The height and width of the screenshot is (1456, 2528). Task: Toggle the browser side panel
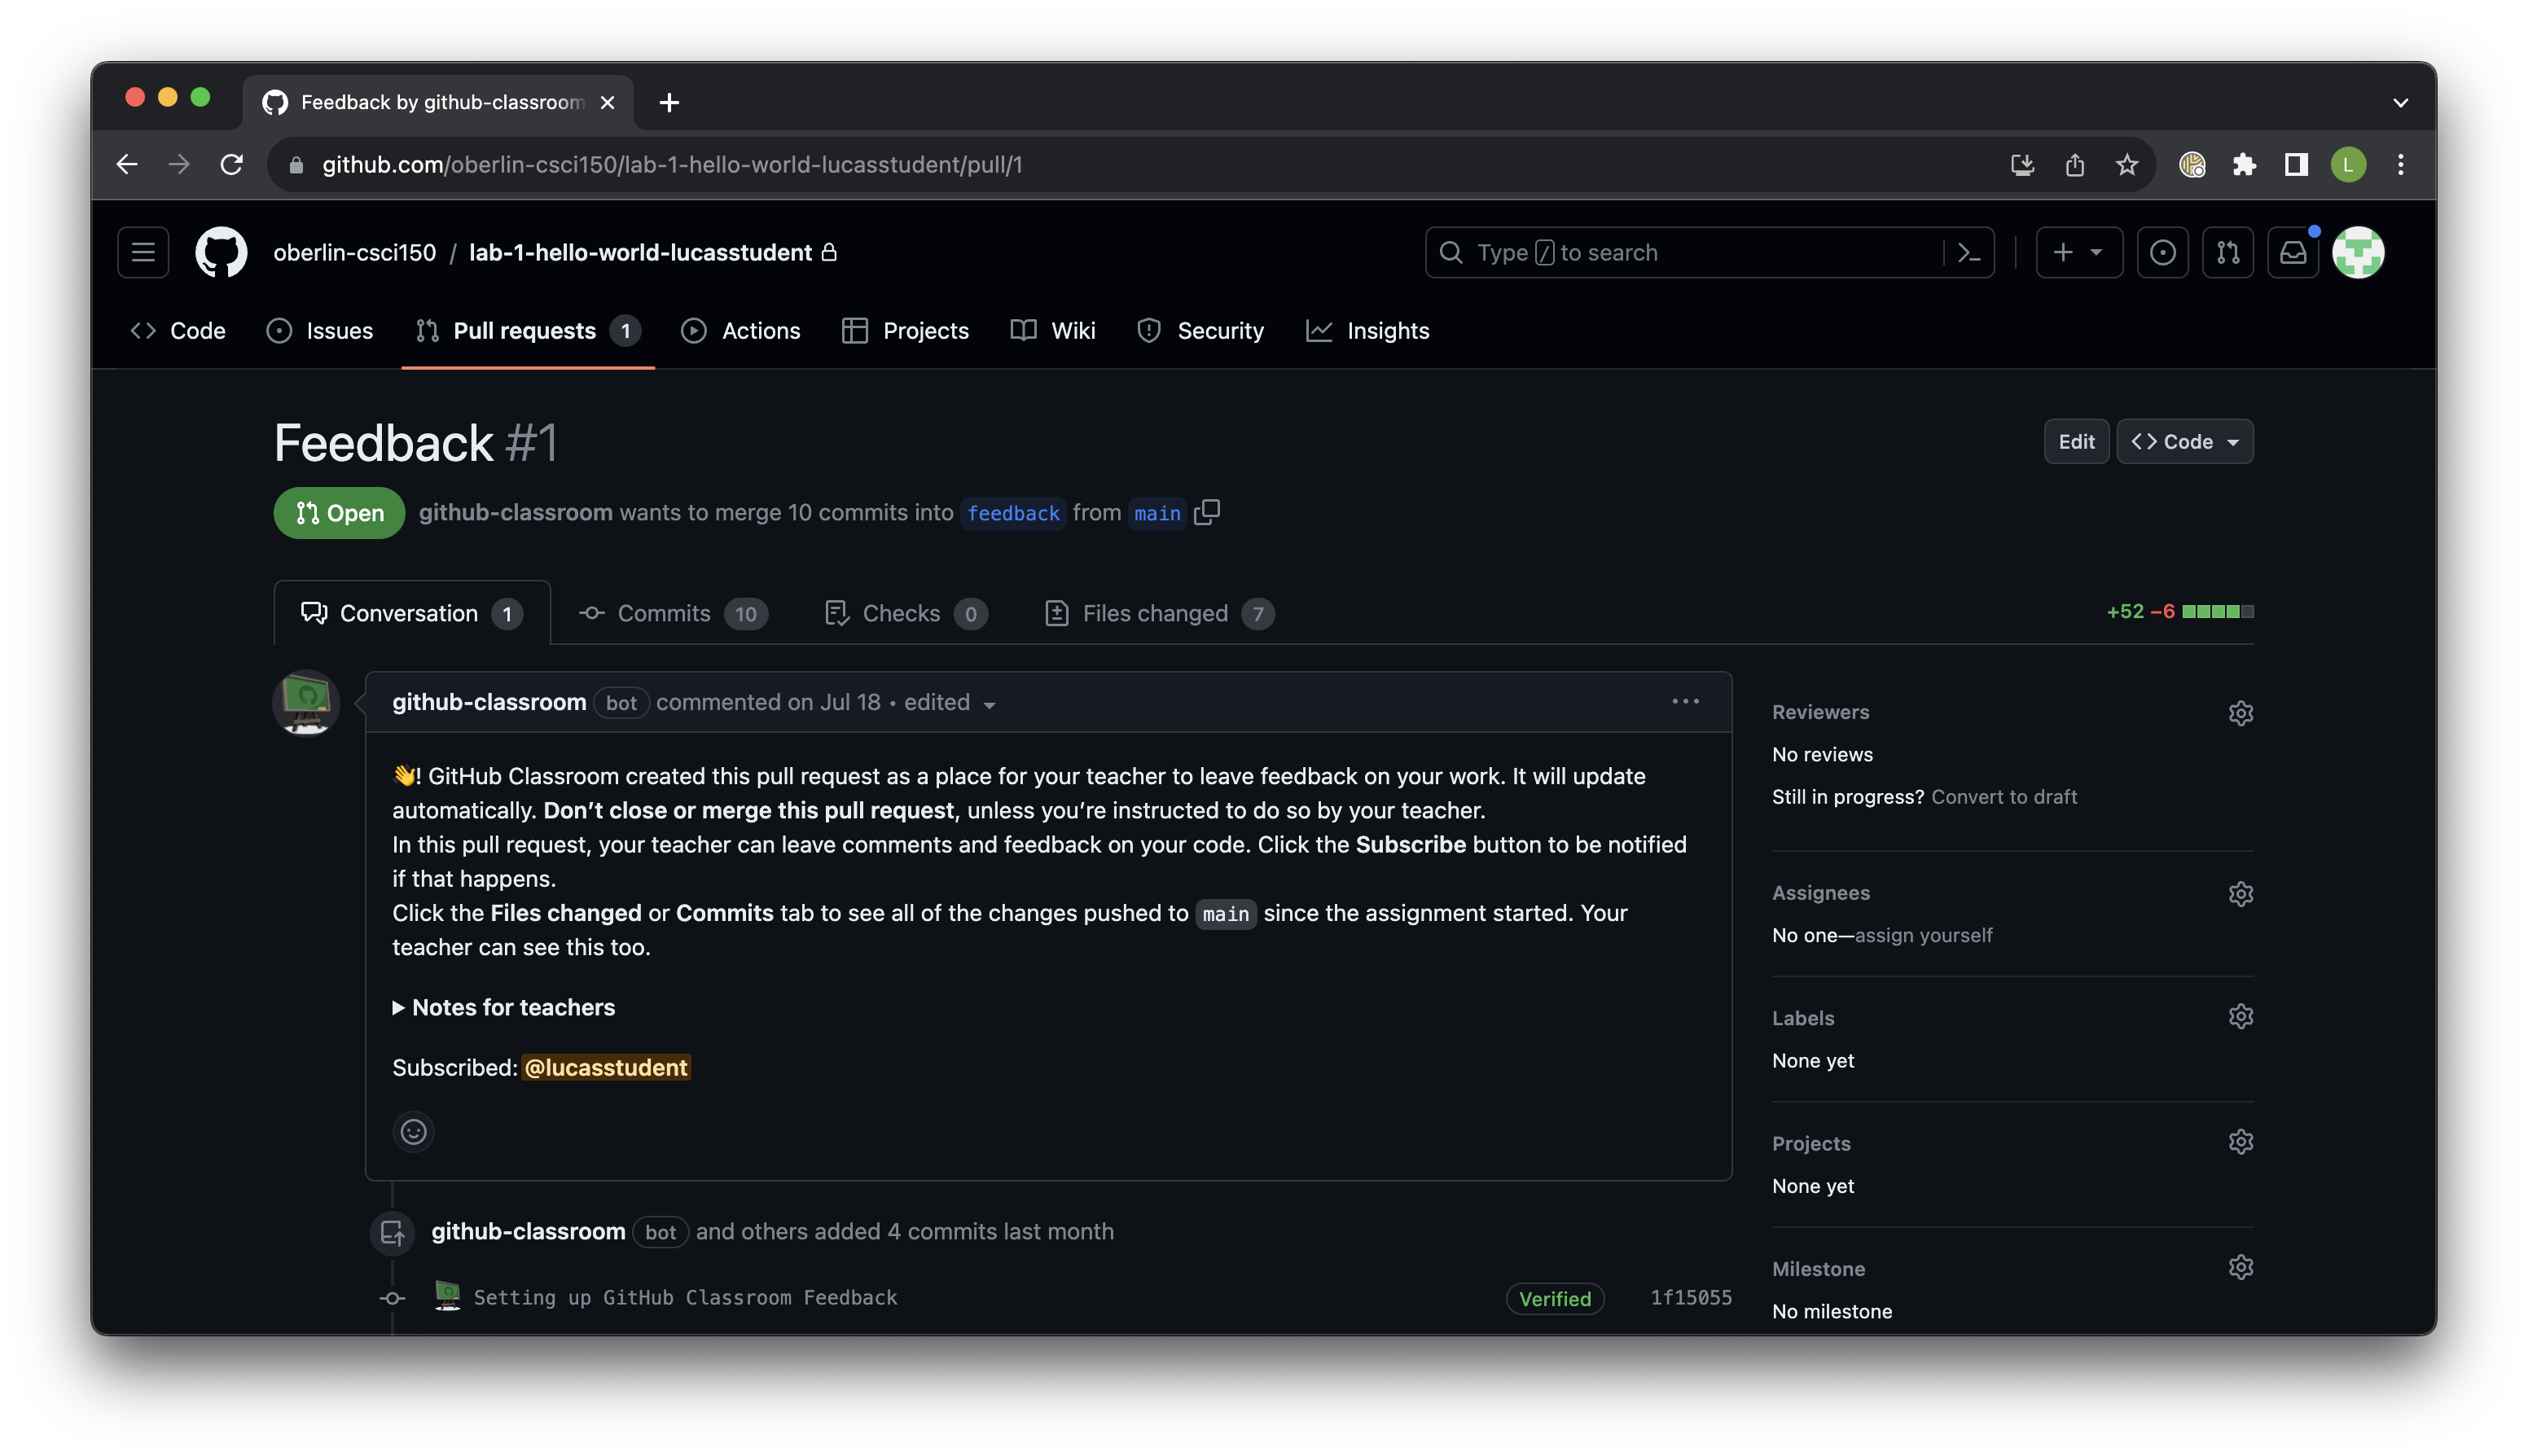(2296, 164)
